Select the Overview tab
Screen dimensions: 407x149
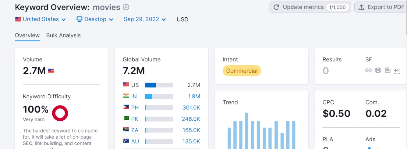click(27, 35)
